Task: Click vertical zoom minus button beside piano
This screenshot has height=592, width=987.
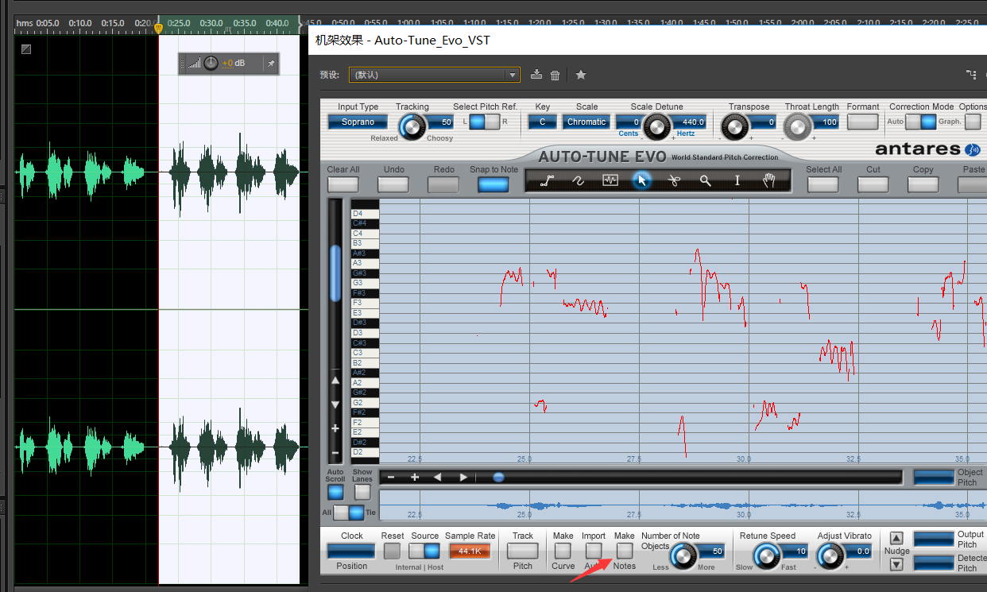Action: (335, 452)
